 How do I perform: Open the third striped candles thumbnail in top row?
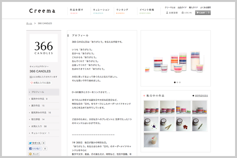click(x=183, y=108)
